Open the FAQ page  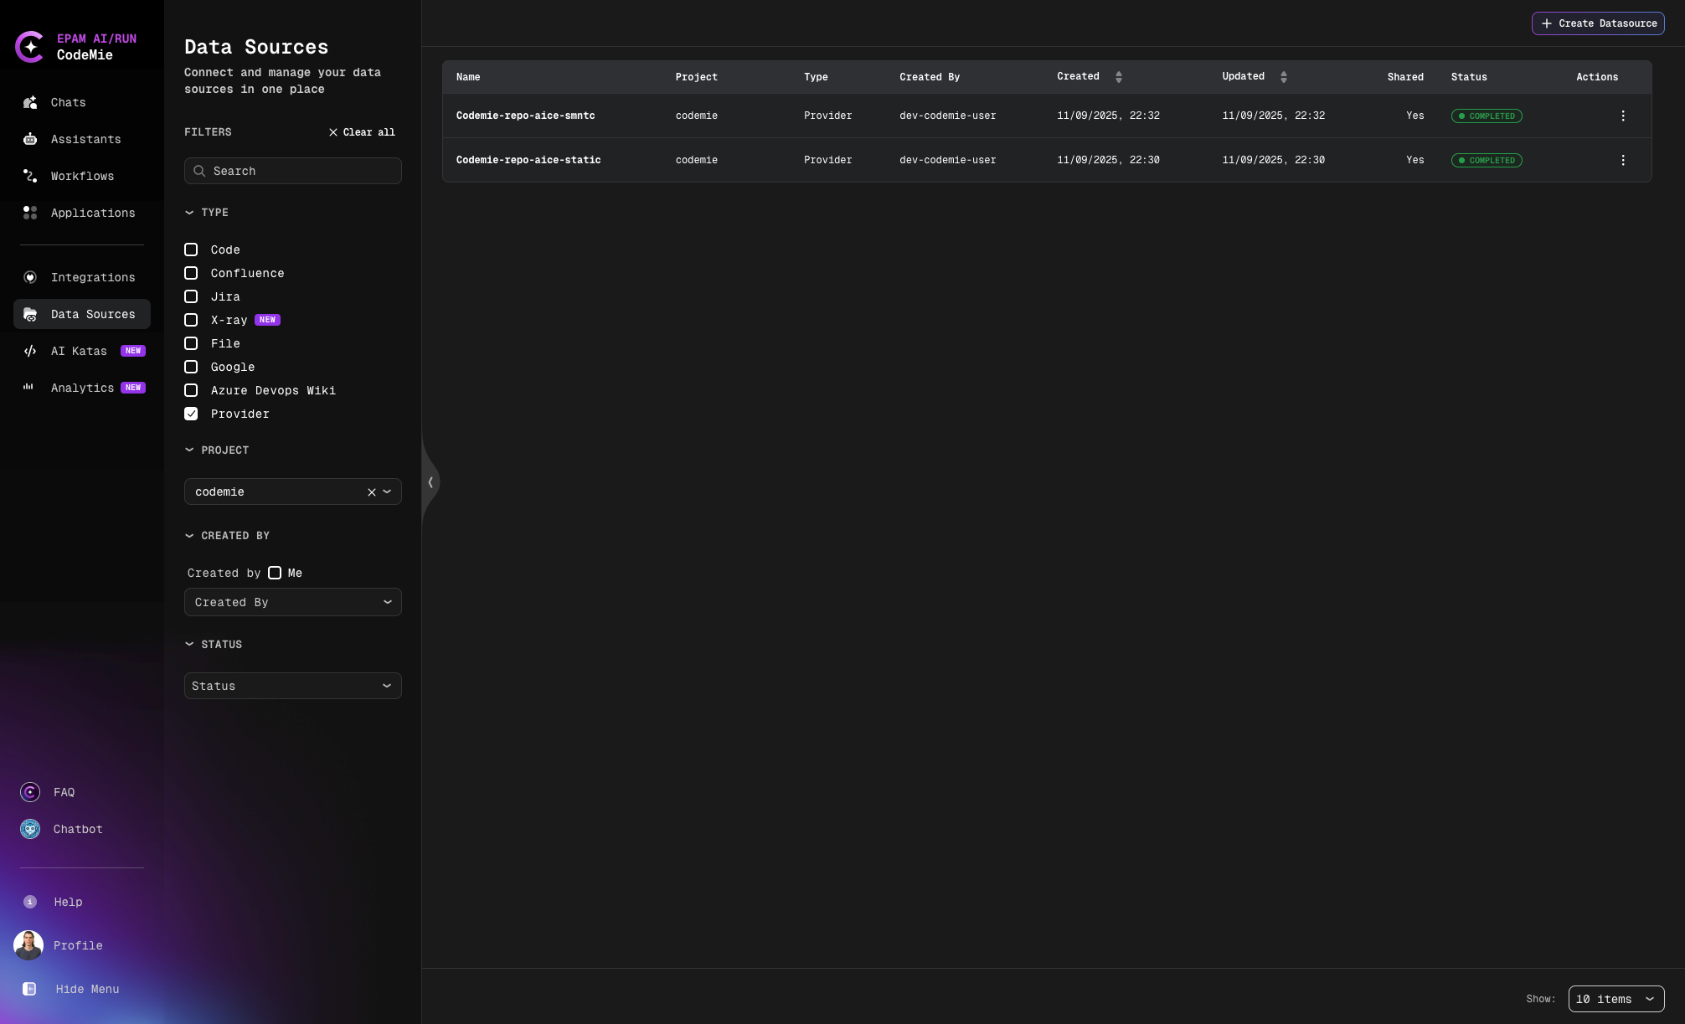[x=64, y=791]
